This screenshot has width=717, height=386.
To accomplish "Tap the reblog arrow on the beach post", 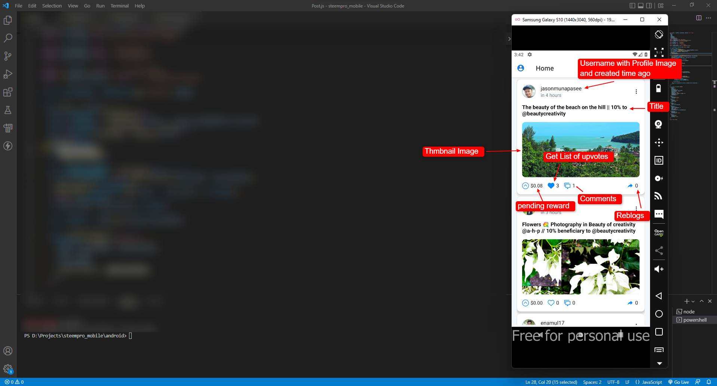I will (x=630, y=186).
